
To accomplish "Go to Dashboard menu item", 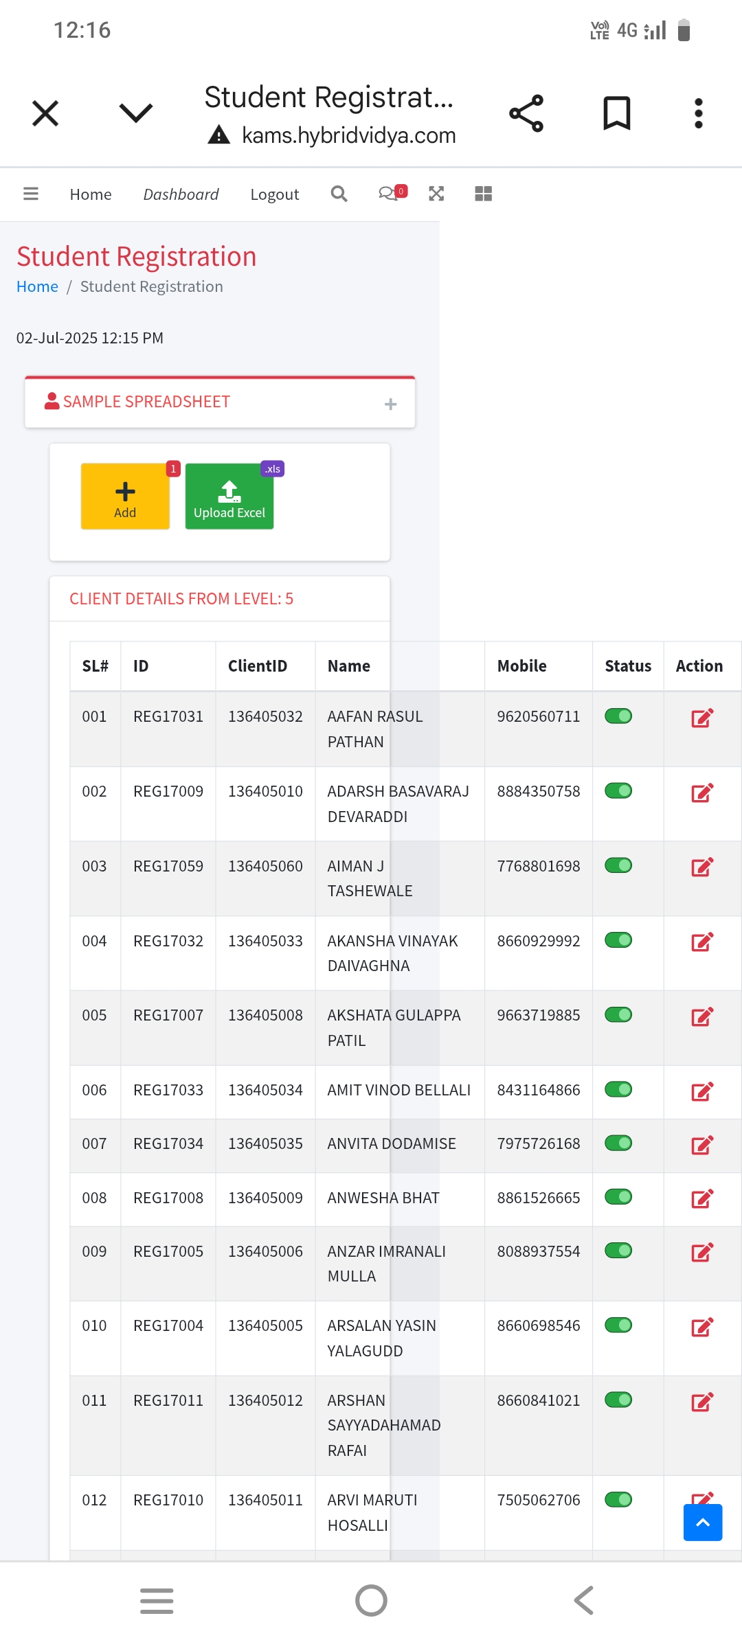I will coord(181,194).
